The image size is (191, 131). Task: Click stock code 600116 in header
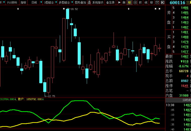(177, 3)
